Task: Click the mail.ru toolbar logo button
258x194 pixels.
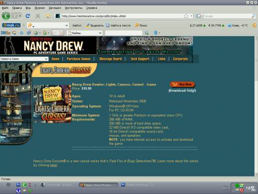Action: (x=11, y=25)
